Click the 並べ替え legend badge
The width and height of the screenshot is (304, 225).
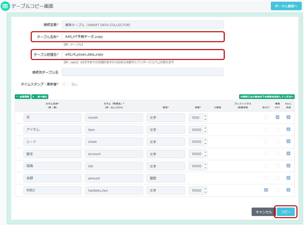tap(40, 97)
